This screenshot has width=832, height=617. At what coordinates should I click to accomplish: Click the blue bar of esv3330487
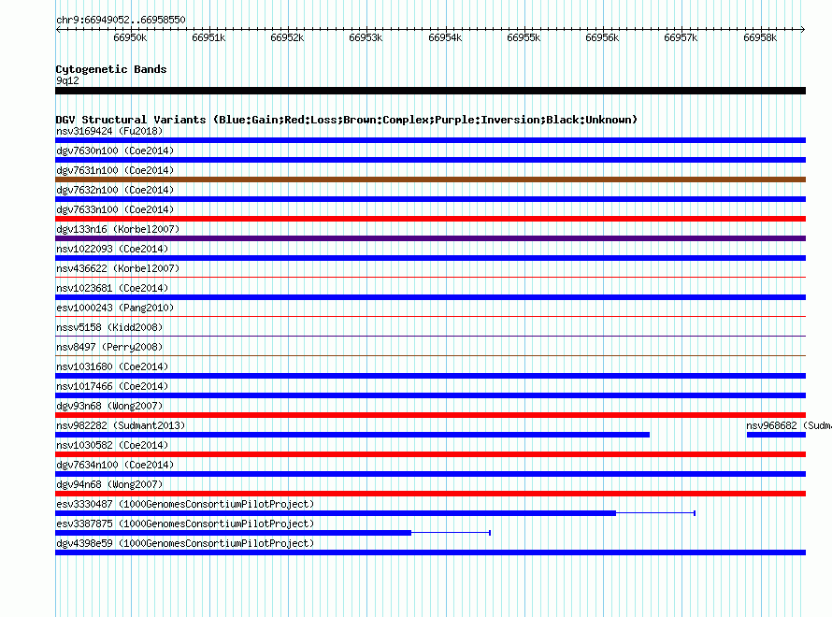336,513
